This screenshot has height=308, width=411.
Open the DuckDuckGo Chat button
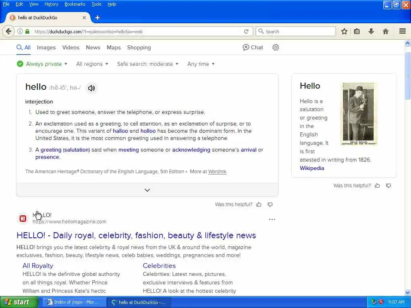pyautogui.click(x=253, y=47)
